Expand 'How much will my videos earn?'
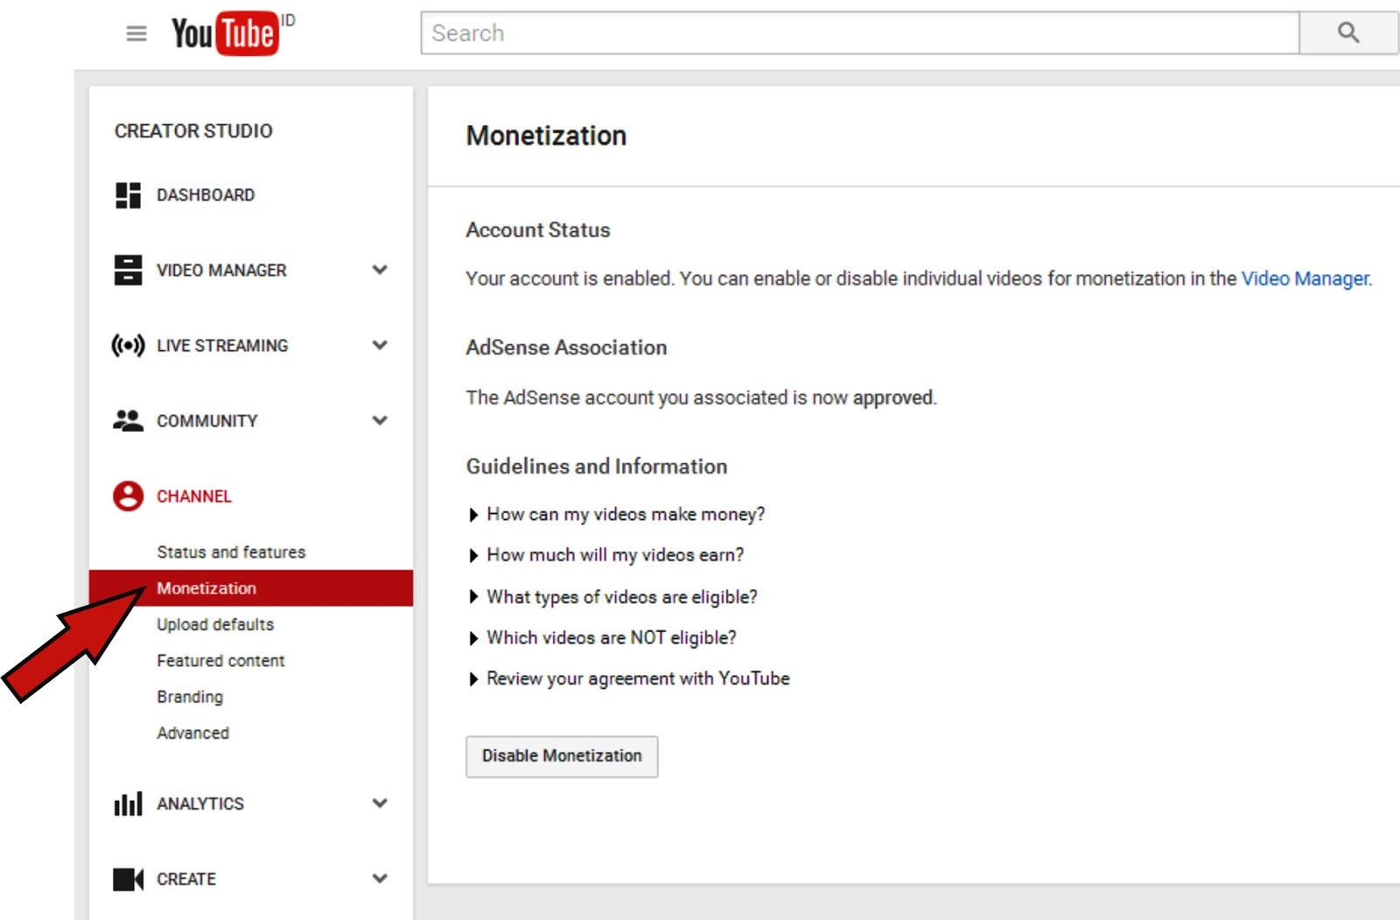Viewport: 1400px width, 920px height. pos(606,556)
